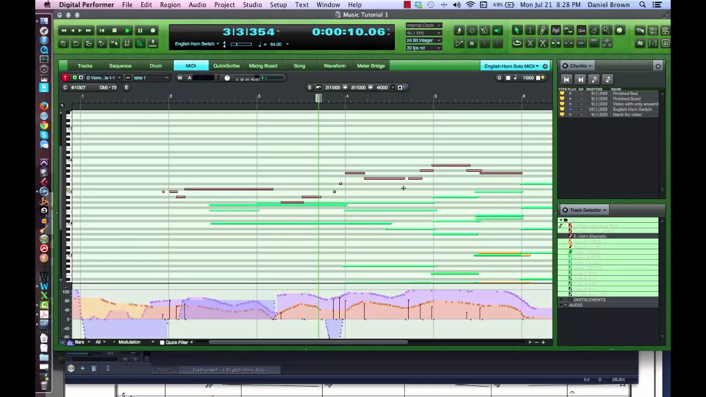Image resolution: width=706 pixels, height=397 pixels.
Task: Click the Stop transport button
Action: [x=114, y=31]
